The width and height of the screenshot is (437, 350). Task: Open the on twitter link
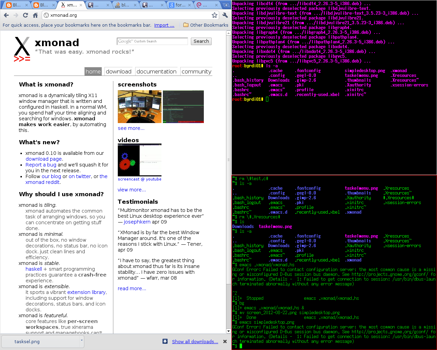coord(80,176)
